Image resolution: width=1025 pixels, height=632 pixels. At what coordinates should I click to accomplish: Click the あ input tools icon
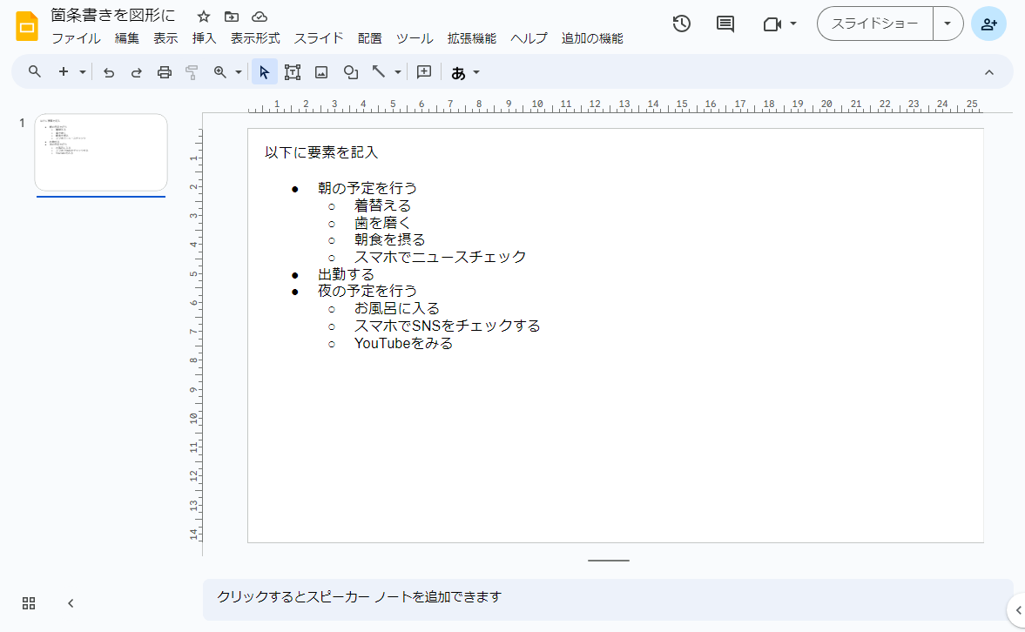[458, 73]
